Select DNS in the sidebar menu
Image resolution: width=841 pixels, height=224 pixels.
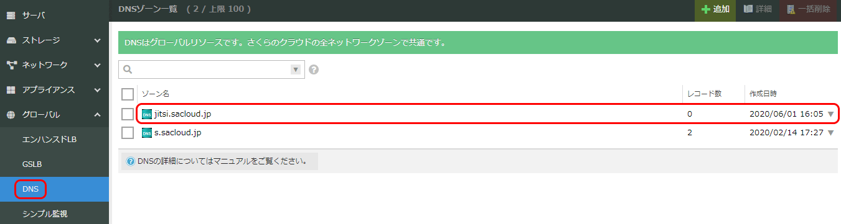tap(31, 189)
